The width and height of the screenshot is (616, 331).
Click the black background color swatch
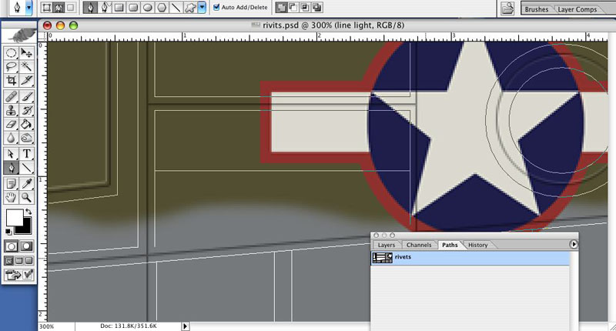click(x=26, y=229)
